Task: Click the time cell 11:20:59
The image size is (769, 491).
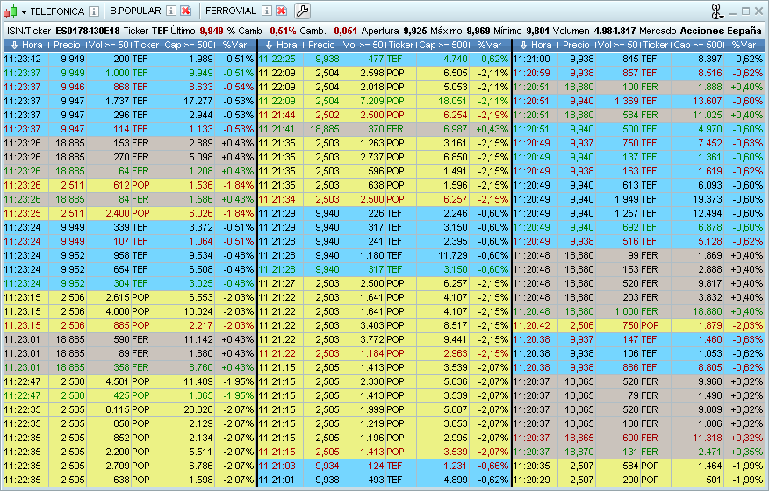Action: pos(535,73)
